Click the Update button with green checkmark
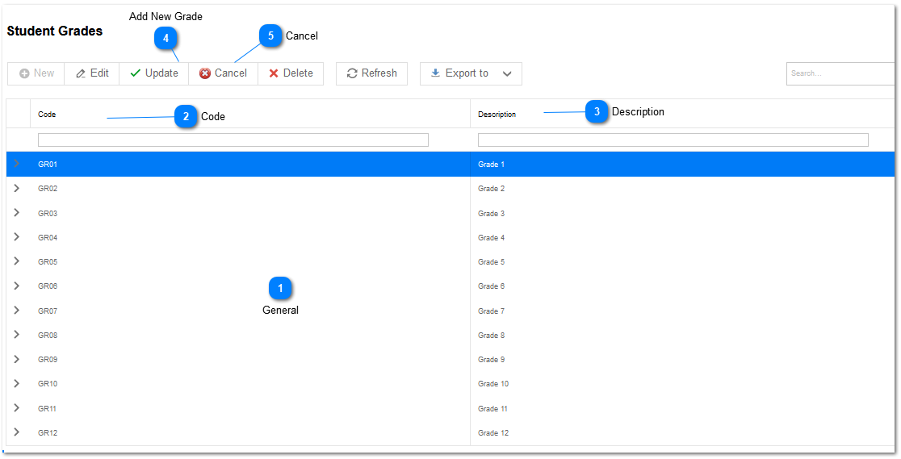 point(154,73)
